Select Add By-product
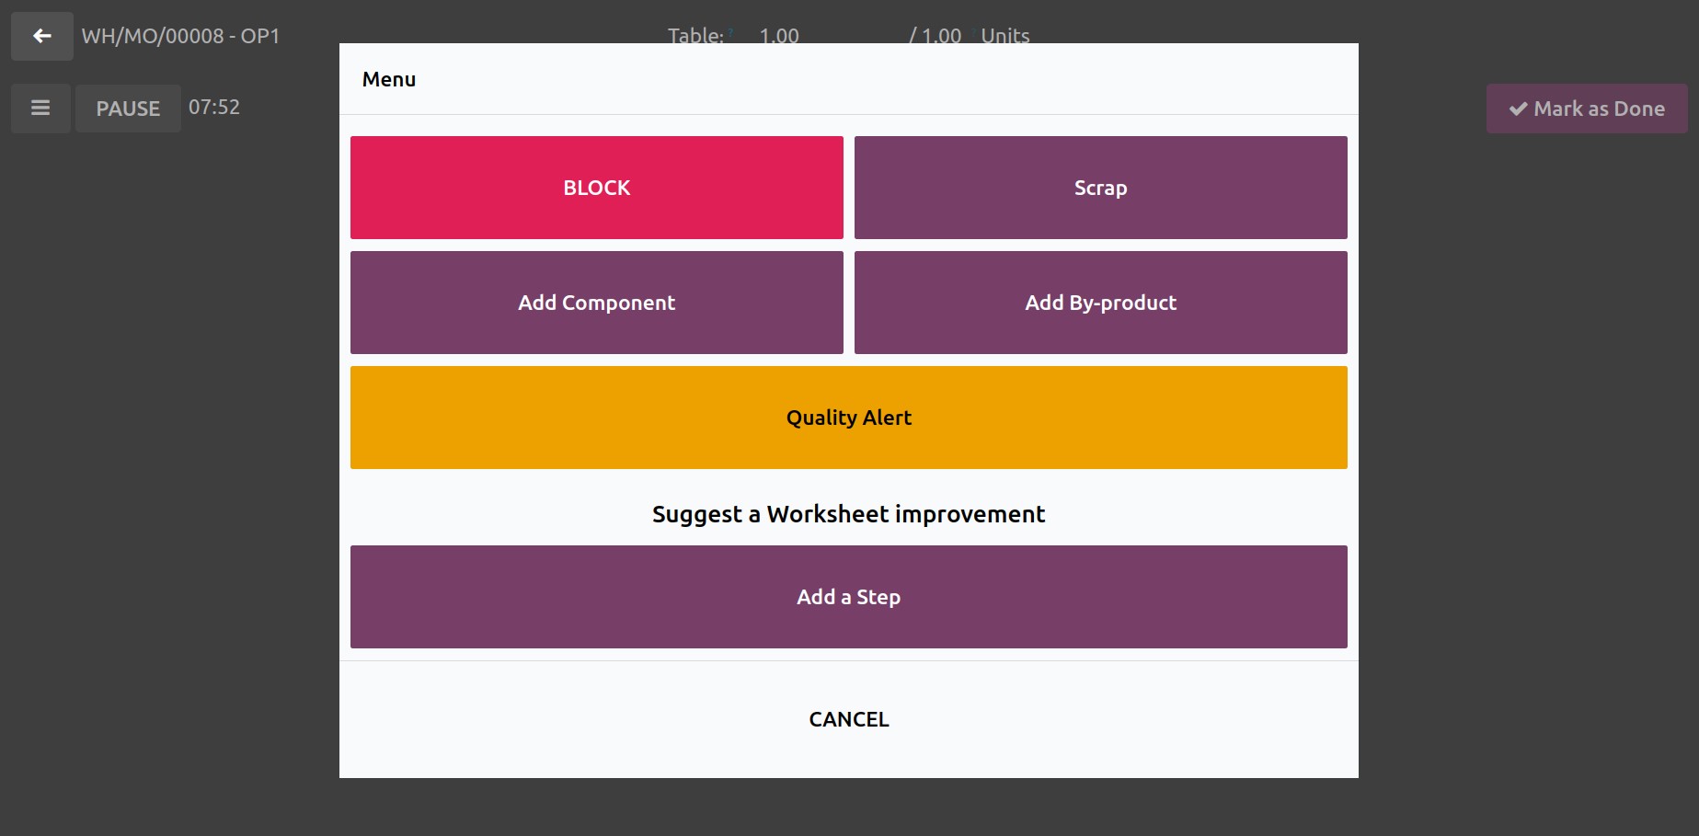Image resolution: width=1699 pixels, height=836 pixels. coord(1101,303)
